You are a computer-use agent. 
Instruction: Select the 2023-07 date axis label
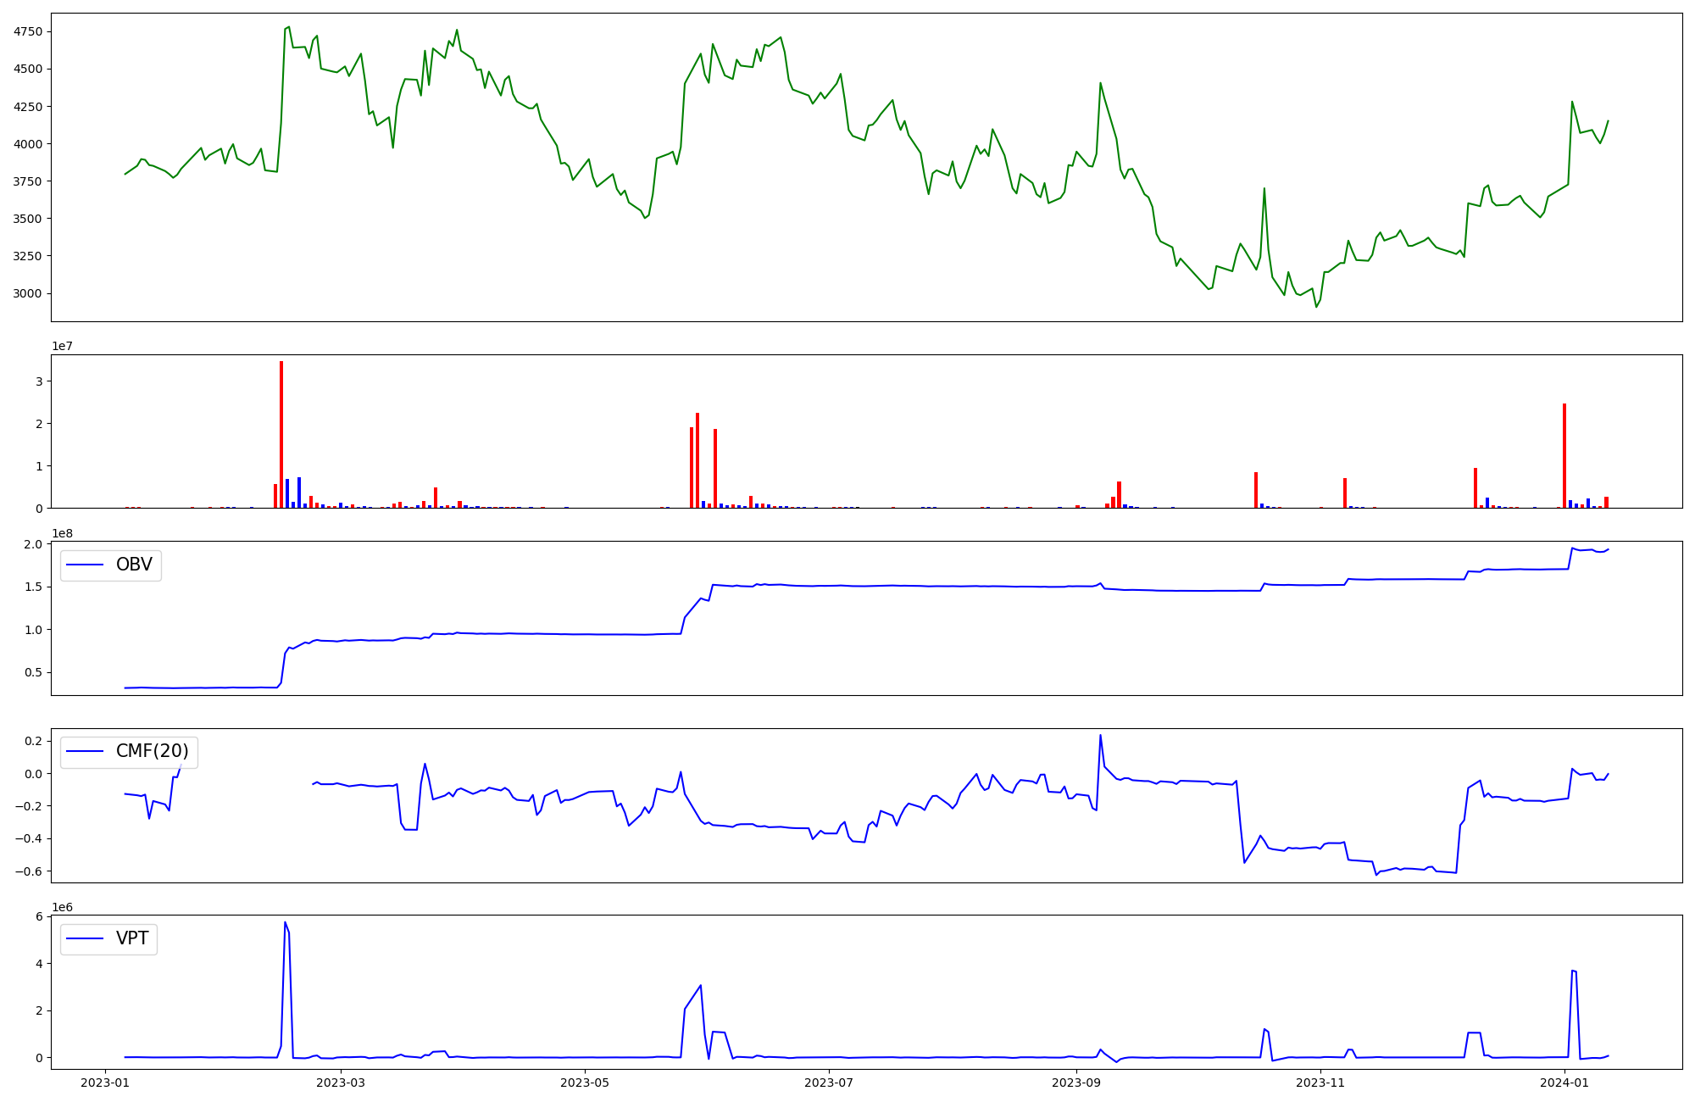point(828,1083)
